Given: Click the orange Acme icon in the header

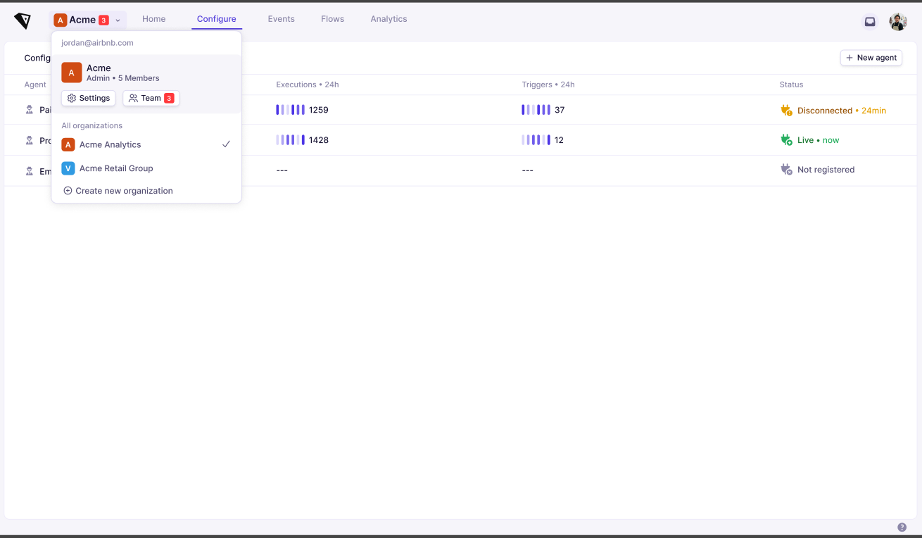Looking at the screenshot, I should (60, 20).
